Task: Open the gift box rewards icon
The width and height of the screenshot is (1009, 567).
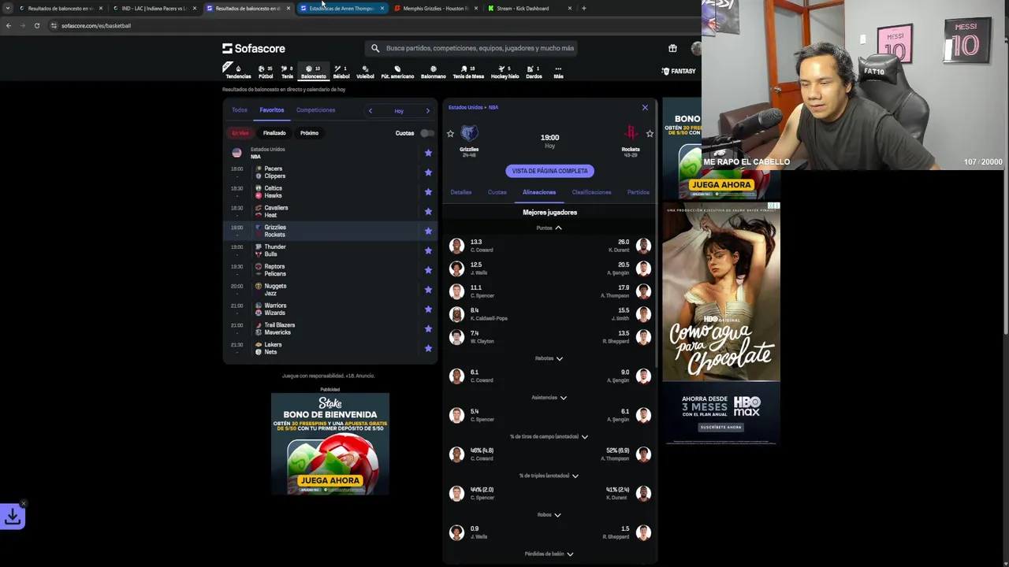Action: point(672,48)
